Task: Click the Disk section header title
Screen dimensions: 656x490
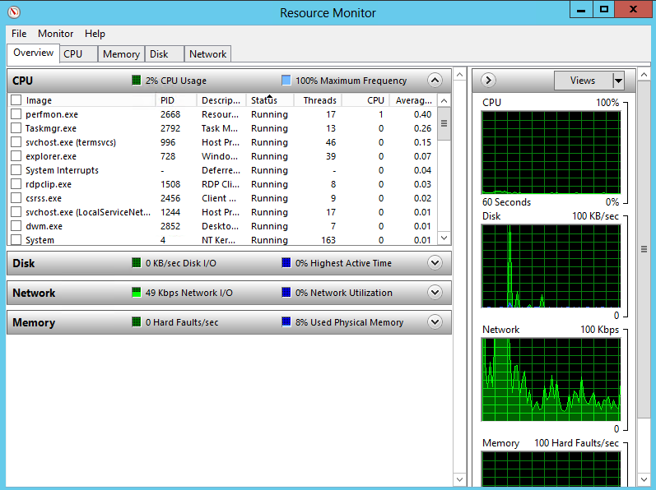Action: 24,263
